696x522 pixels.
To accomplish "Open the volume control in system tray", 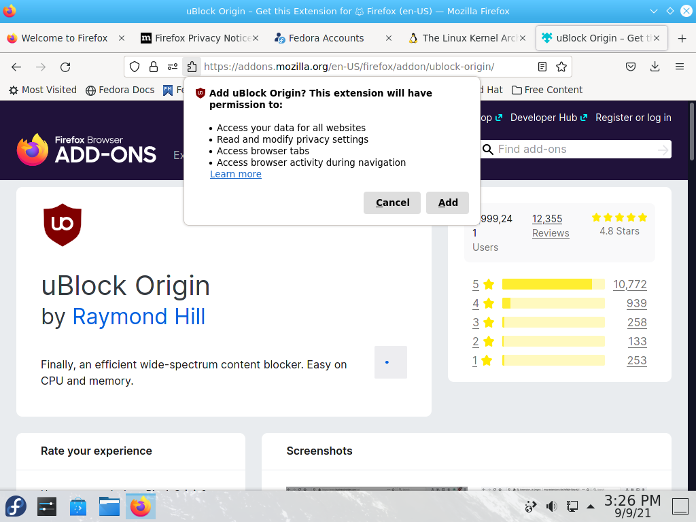I will click(x=551, y=506).
